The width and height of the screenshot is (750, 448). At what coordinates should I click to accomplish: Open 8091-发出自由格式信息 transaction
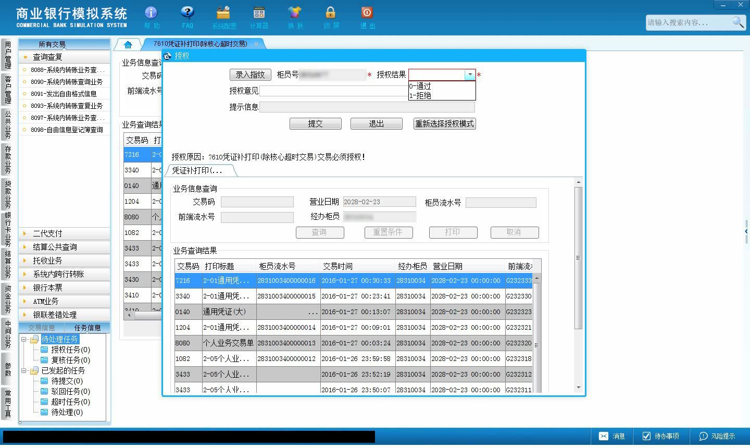(x=65, y=94)
